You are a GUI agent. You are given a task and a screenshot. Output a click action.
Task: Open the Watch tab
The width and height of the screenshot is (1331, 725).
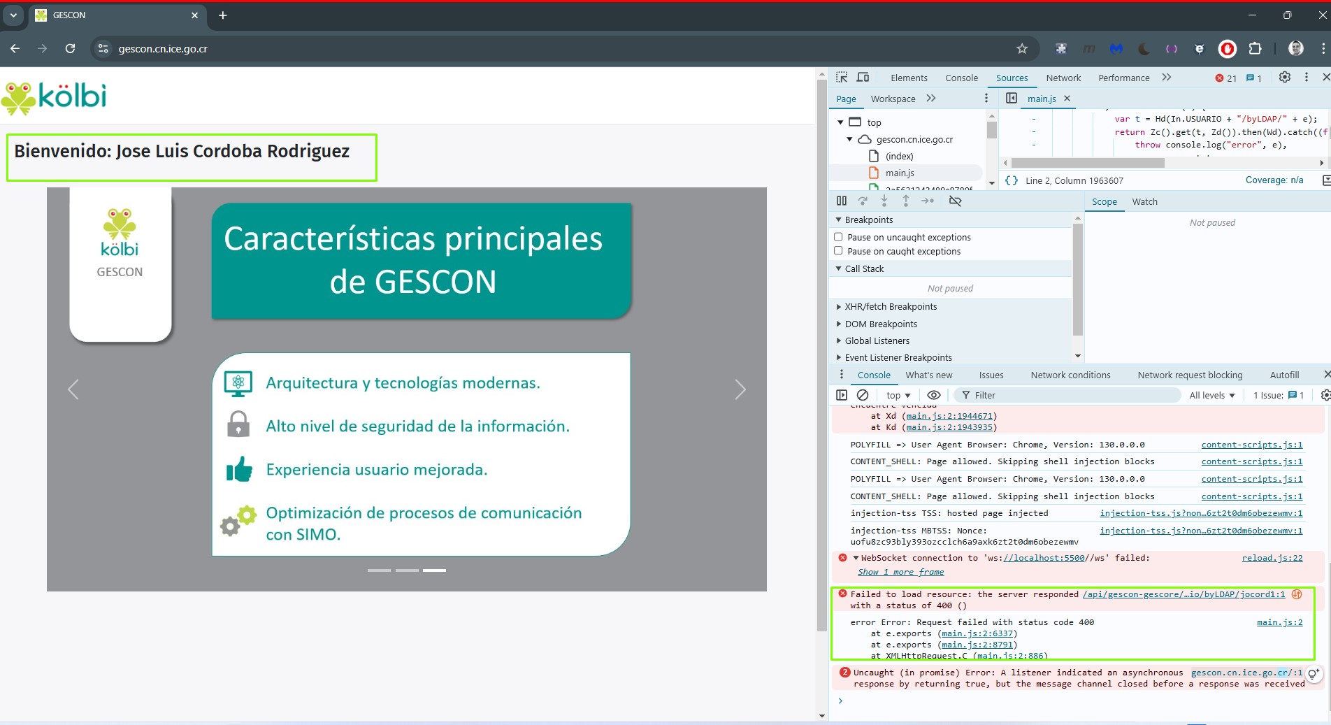pyautogui.click(x=1144, y=201)
